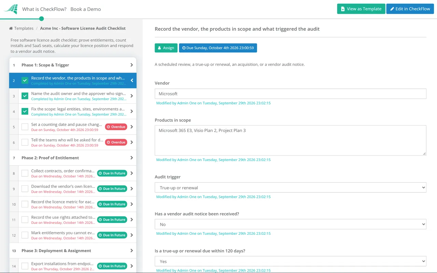Viewport: 437px width, 273px height.
Task: Expand Phase 2: Proof of Entitlement section
Action: coord(73,158)
